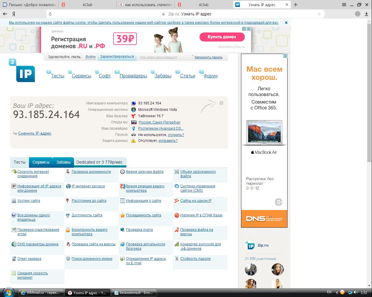Image resolution: width=372 pixels, height=297 pixels.
Task: Click the anonymity check icon
Action: [68, 172]
